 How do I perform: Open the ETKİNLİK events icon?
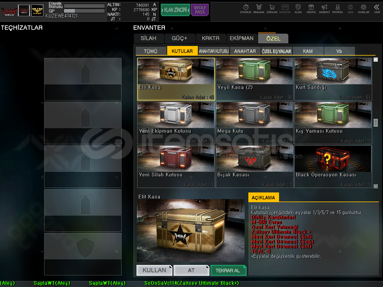[246, 9]
